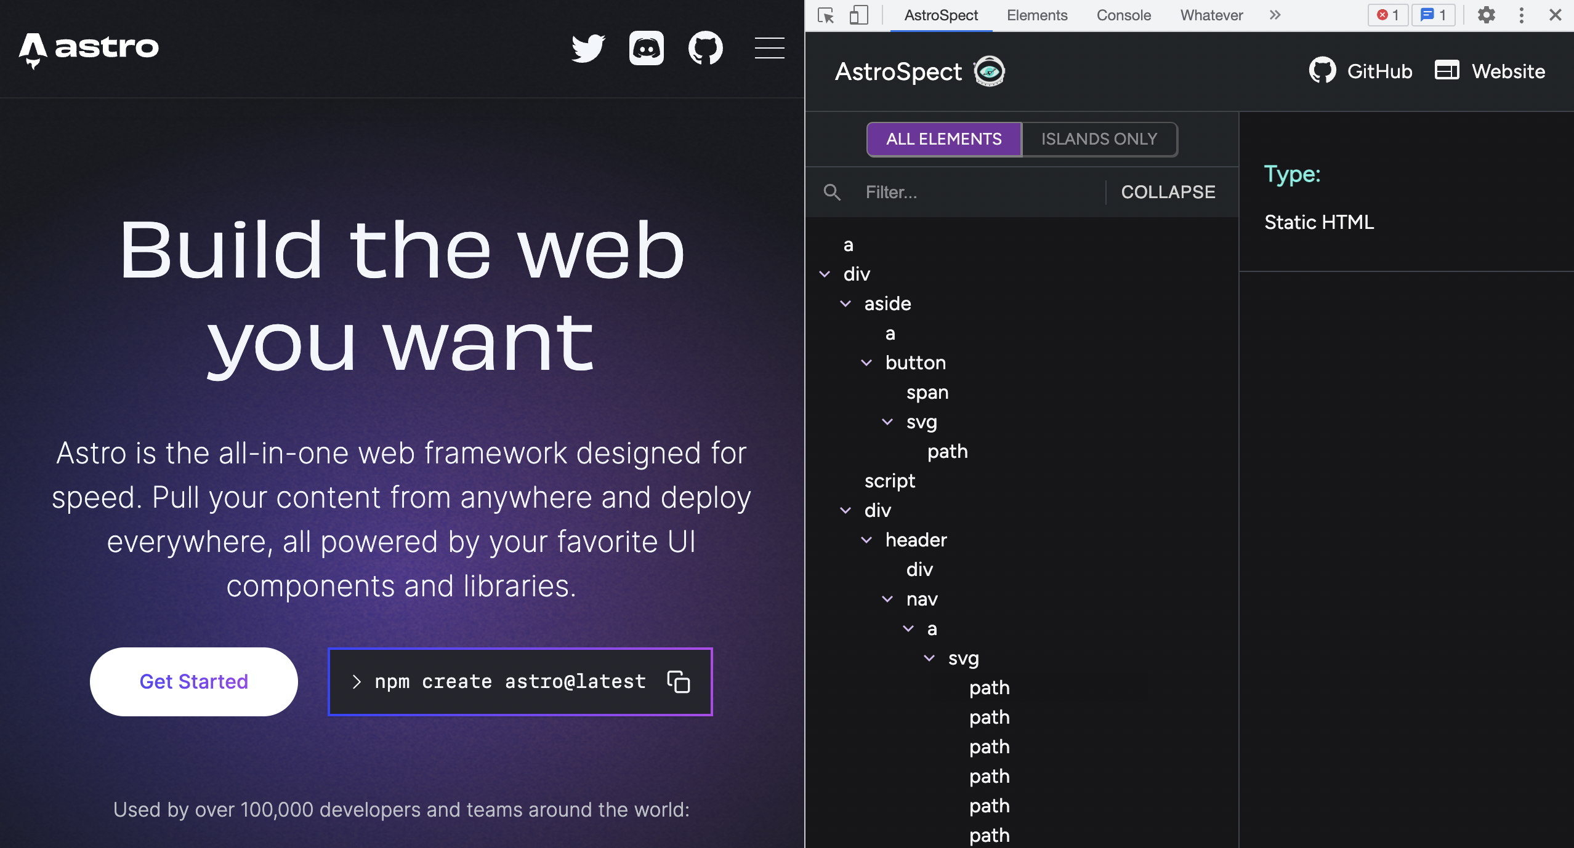Switch to the Console tab

[x=1124, y=15]
